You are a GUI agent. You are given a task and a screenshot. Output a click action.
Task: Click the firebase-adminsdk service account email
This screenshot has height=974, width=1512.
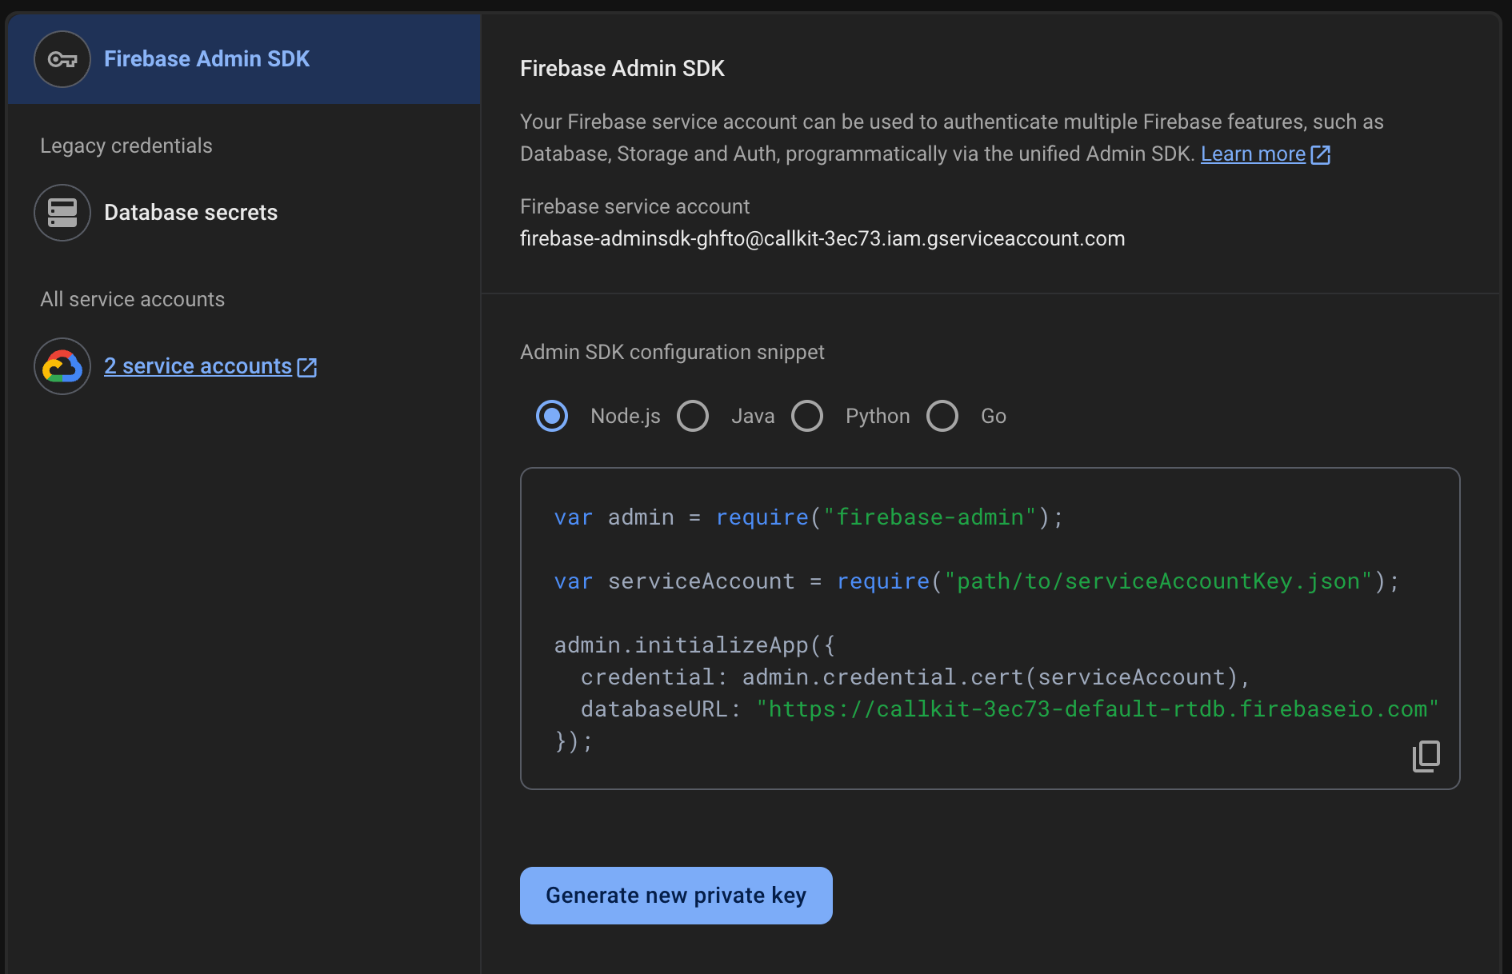click(822, 239)
